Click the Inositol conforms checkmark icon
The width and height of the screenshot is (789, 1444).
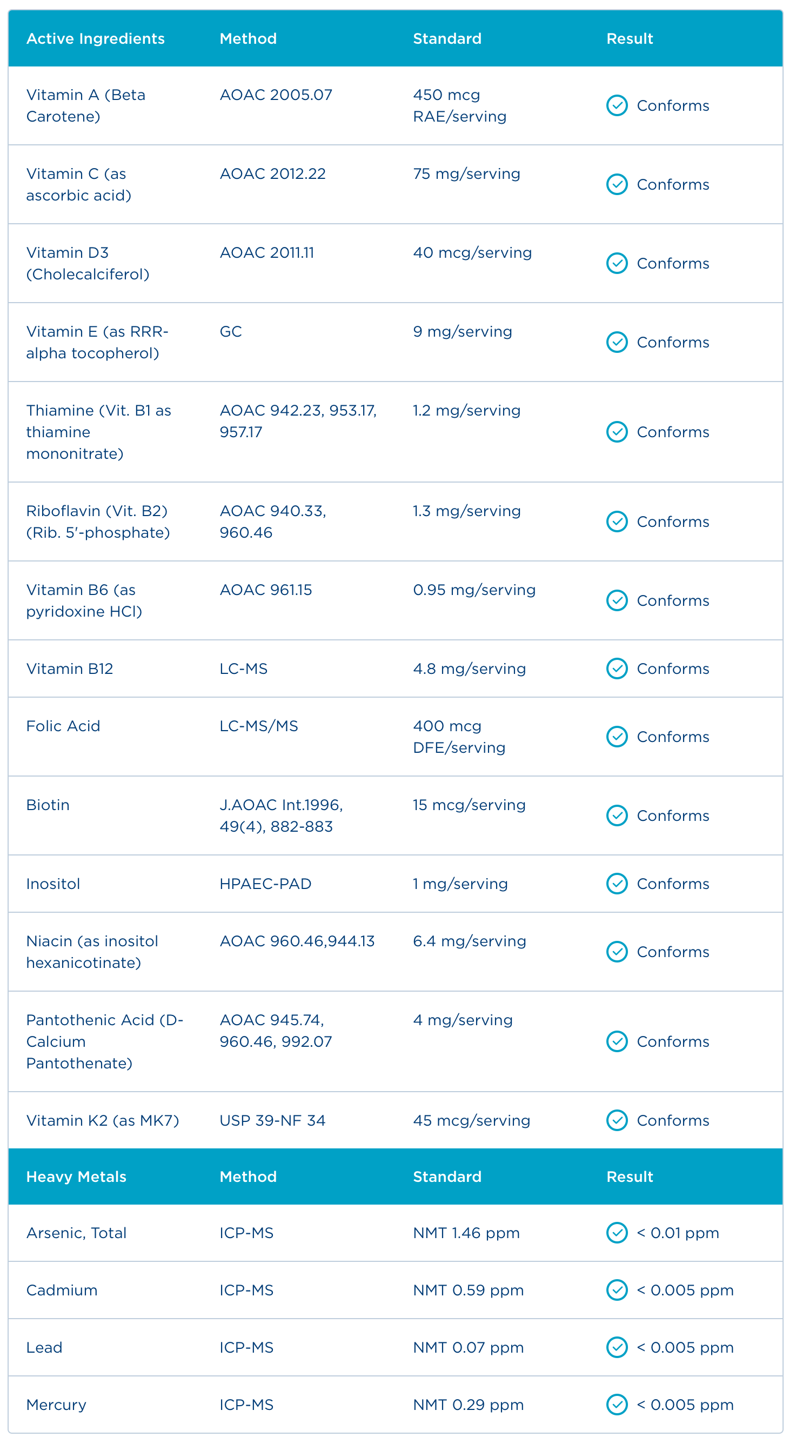[x=617, y=884]
